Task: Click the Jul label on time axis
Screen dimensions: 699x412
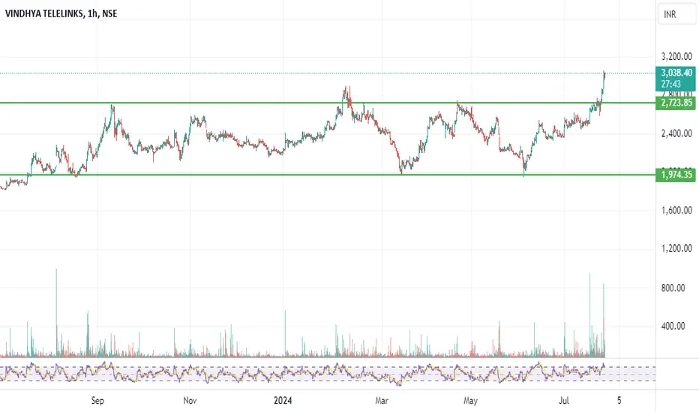Action: point(564,401)
